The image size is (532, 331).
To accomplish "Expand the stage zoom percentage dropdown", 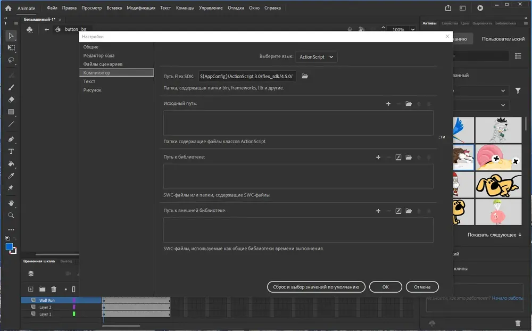I will pyautogui.click(x=413, y=30).
